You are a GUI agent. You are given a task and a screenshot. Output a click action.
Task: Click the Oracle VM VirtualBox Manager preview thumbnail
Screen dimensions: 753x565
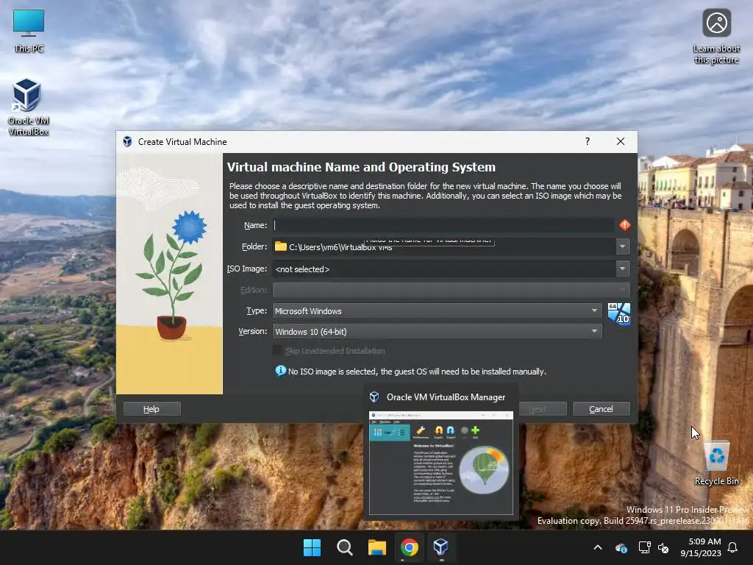[x=441, y=463]
